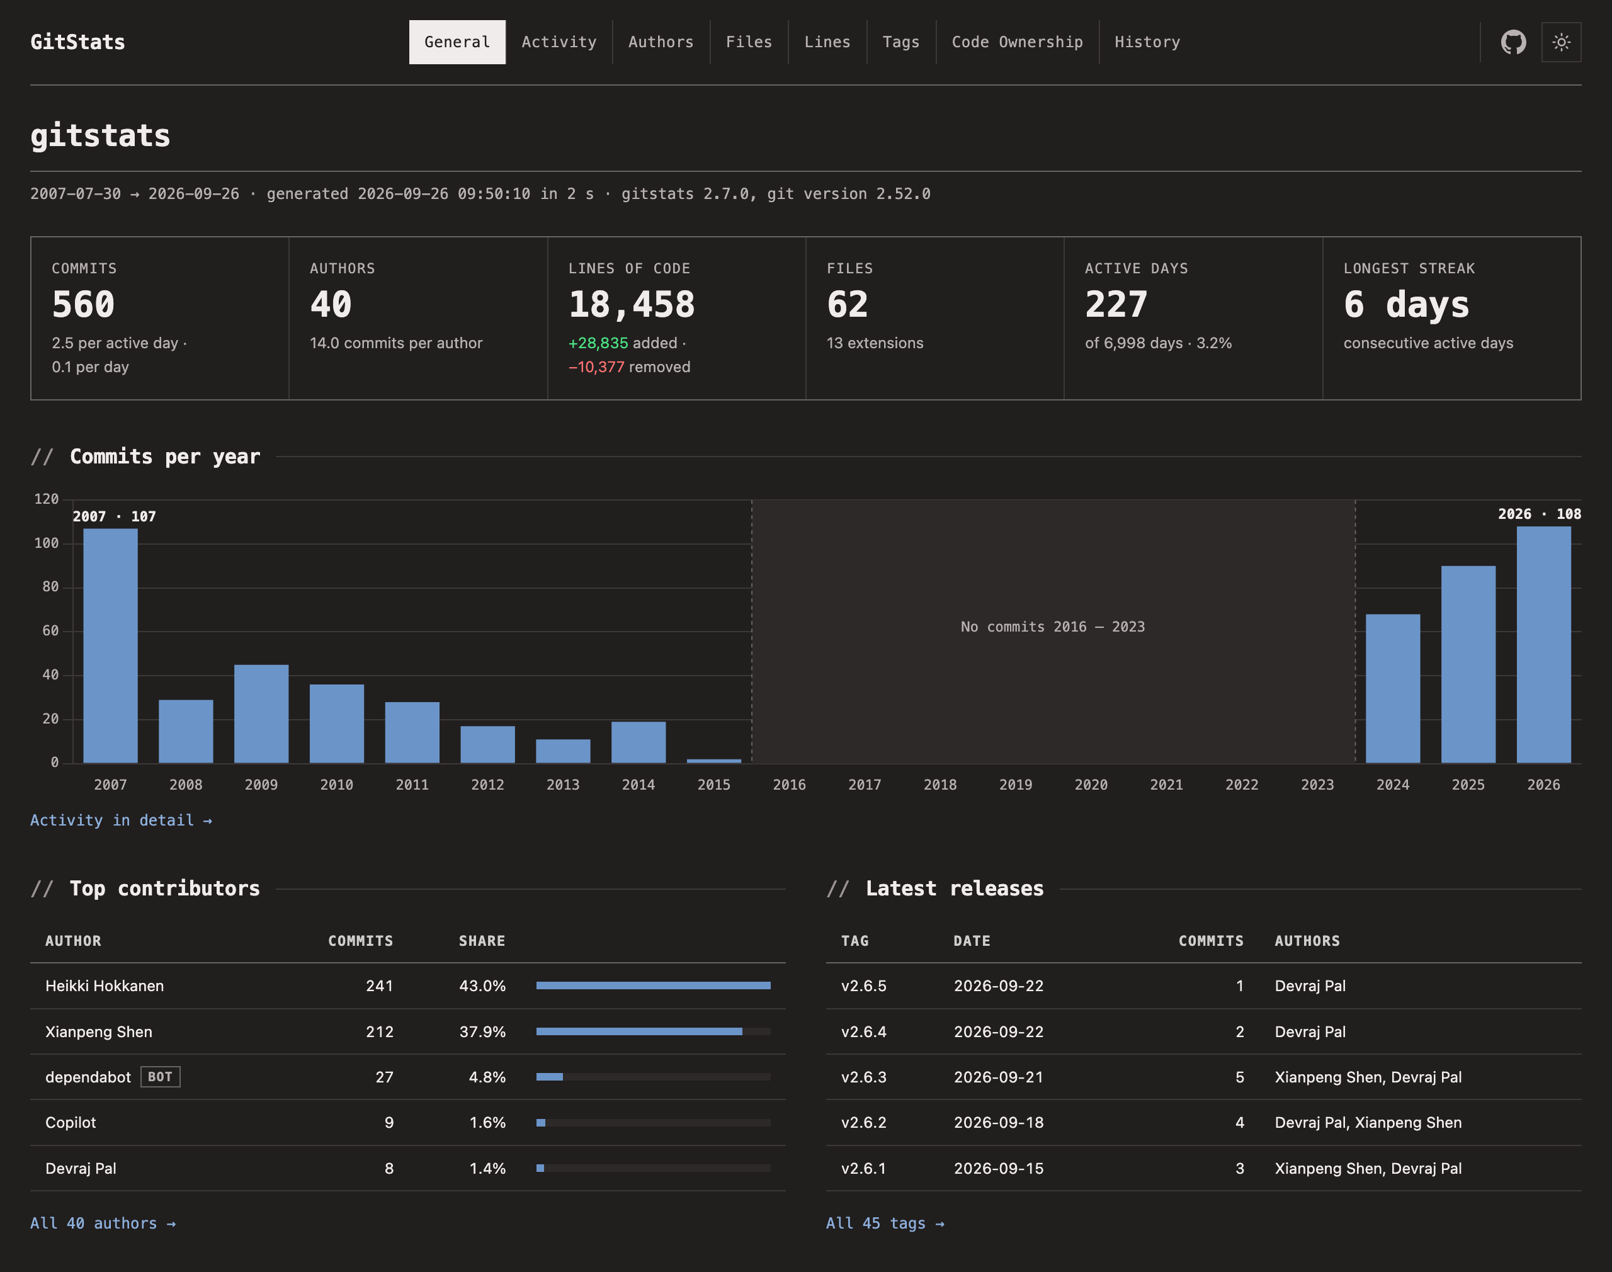This screenshot has width=1612, height=1272.
Task: Click Heikki Hokkanen's share progress bar
Action: pyautogui.click(x=653, y=985)
